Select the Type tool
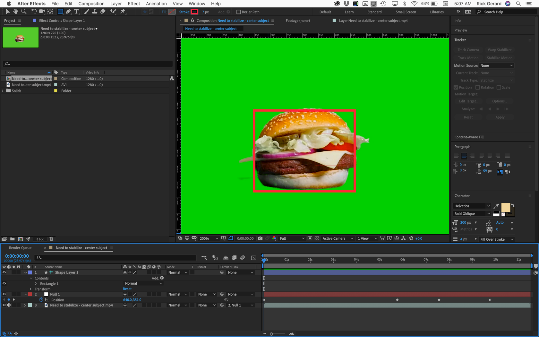This screenshot has width=539, height=337. pyautogui.click(x=76, y=12)
